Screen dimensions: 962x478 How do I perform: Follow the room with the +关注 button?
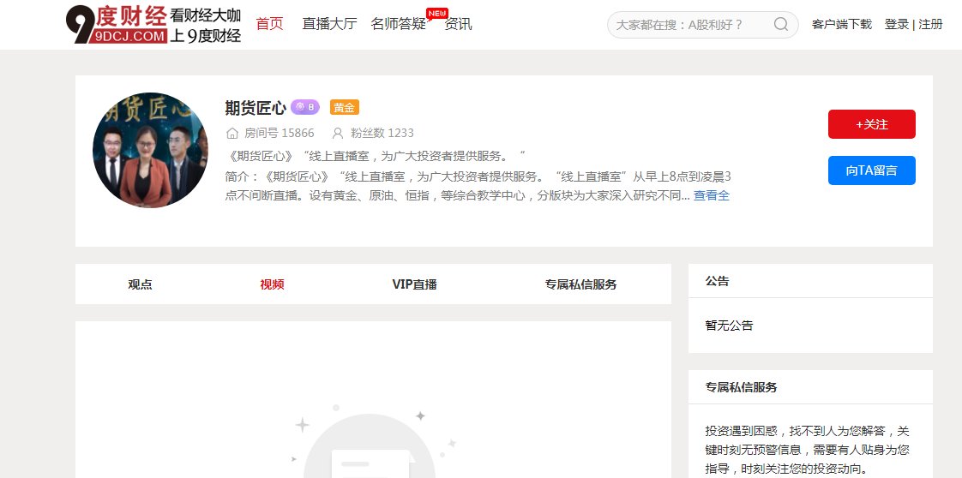tap(872, 124)
